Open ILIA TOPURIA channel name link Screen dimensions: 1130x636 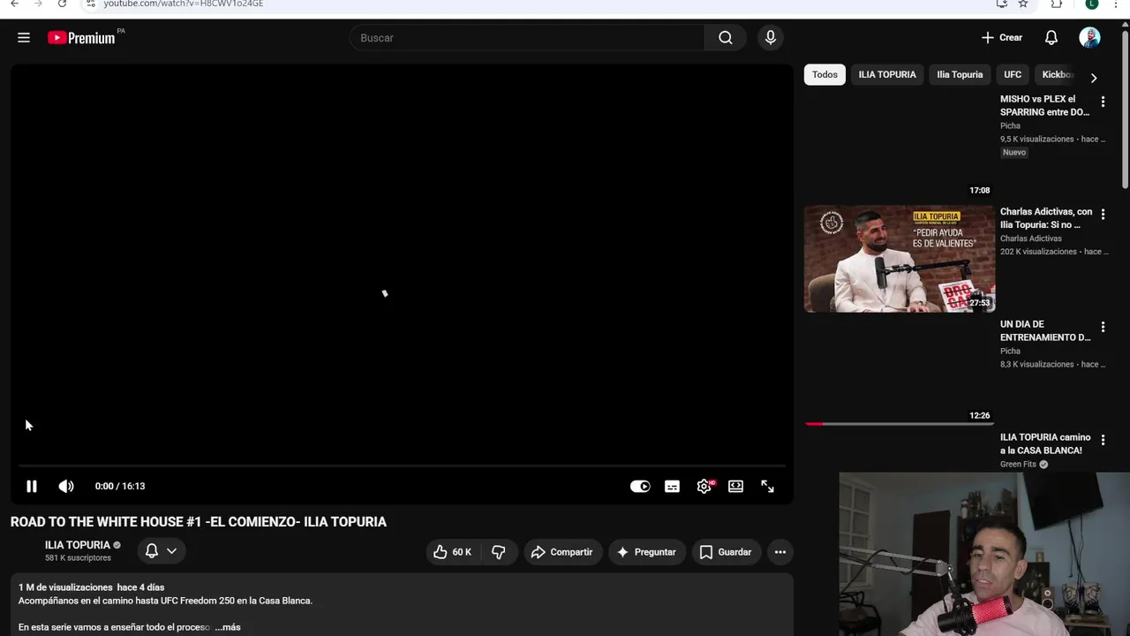[78, 545]
